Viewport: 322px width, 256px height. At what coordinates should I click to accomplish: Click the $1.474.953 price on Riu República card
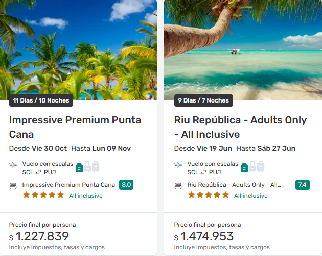pos(206,236)
